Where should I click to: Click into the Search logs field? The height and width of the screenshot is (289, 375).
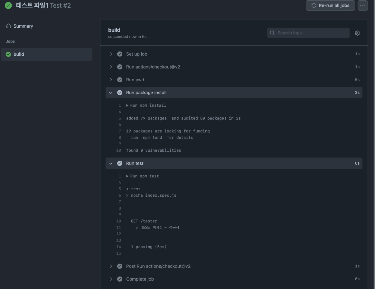click(308, 33)
